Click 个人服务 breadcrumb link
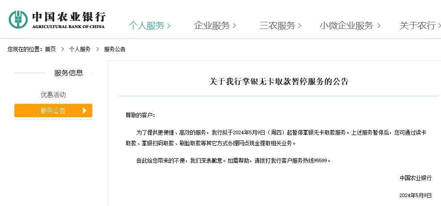The image size is (441, 206). [x=80, y=49]
